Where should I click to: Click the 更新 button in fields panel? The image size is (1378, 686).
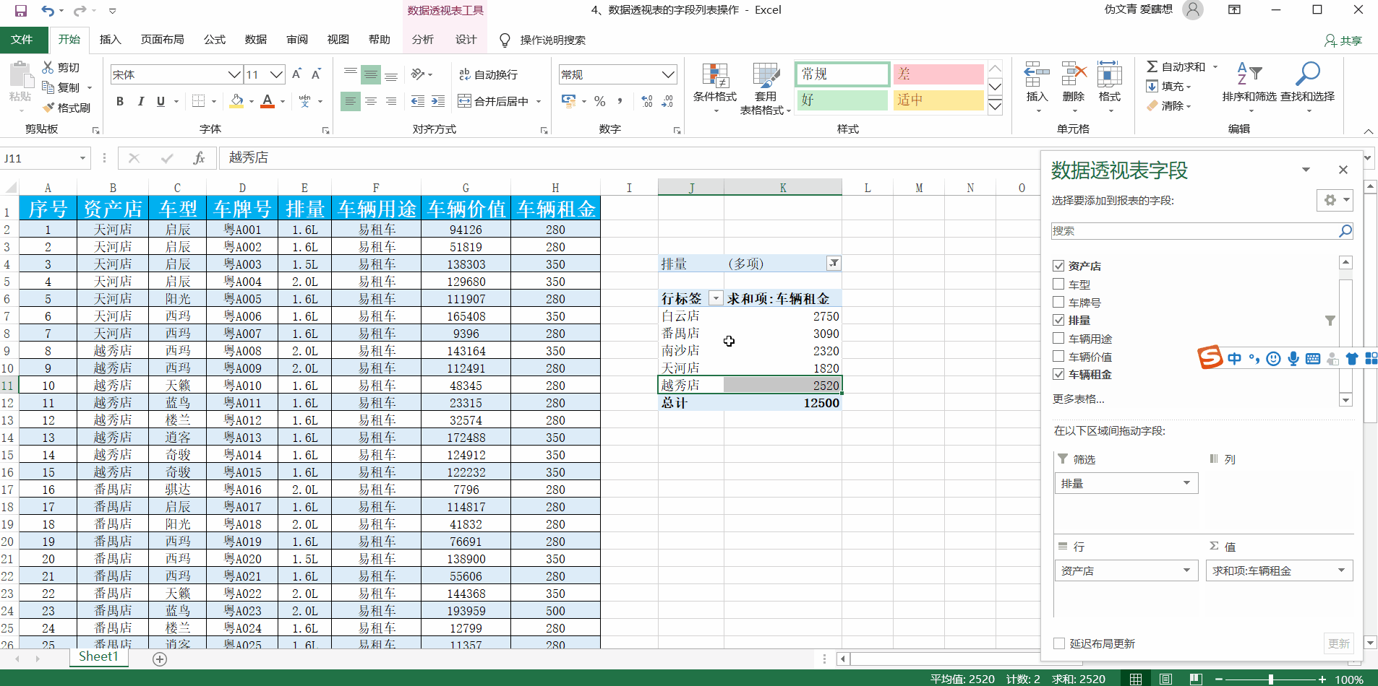(x=1339, y=643)
